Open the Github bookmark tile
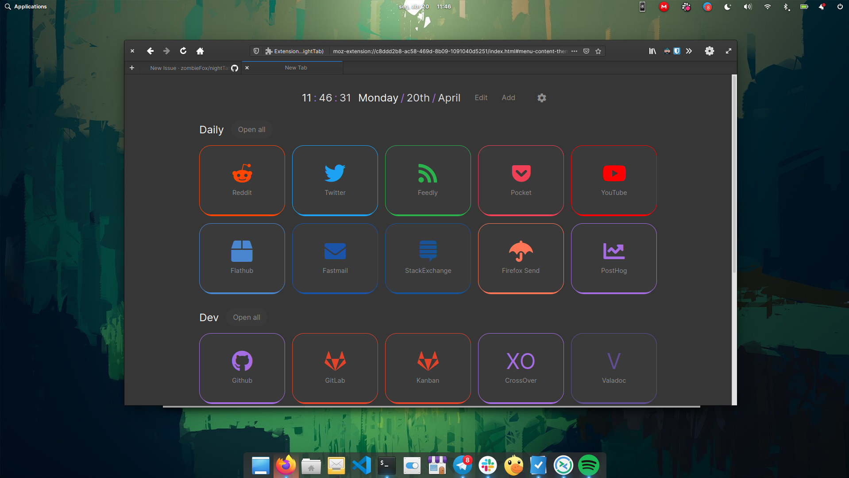Image resolution: width=849 pixels, height=478 pixels. (242, 368)
